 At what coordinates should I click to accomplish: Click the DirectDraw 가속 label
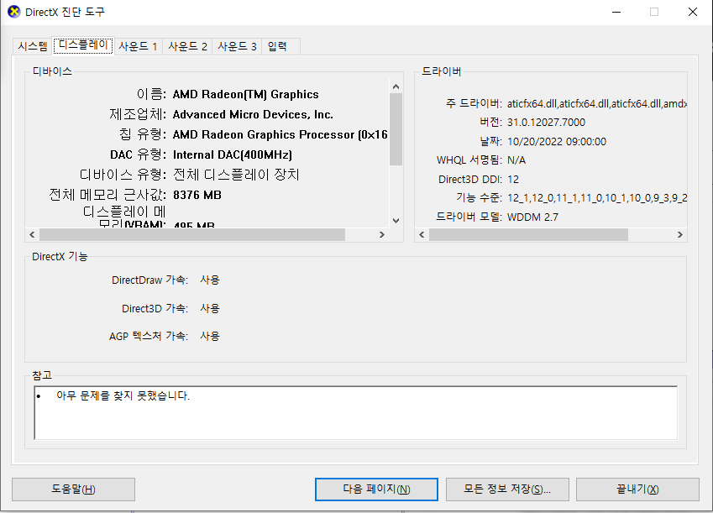click(x=150, y=280)
